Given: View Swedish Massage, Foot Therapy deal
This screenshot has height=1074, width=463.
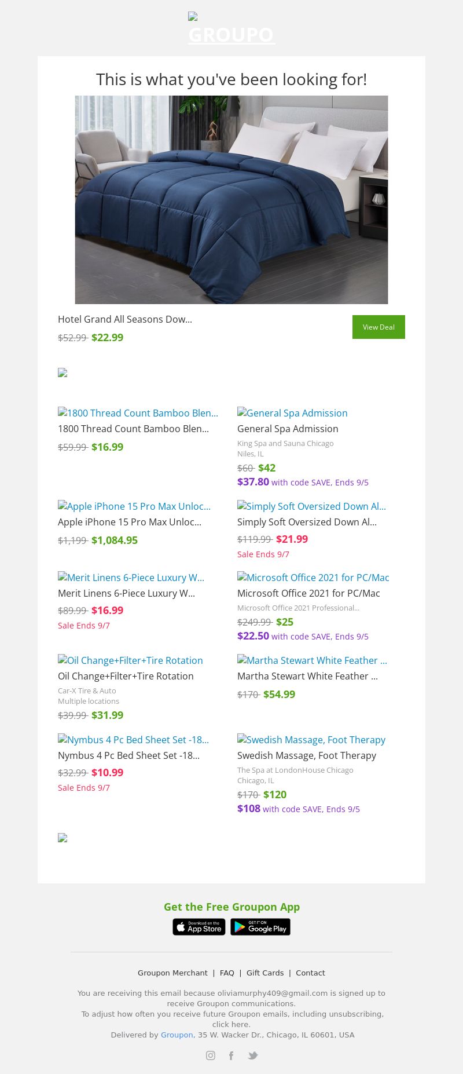Looking at the screenshot, I should [307, 755].
